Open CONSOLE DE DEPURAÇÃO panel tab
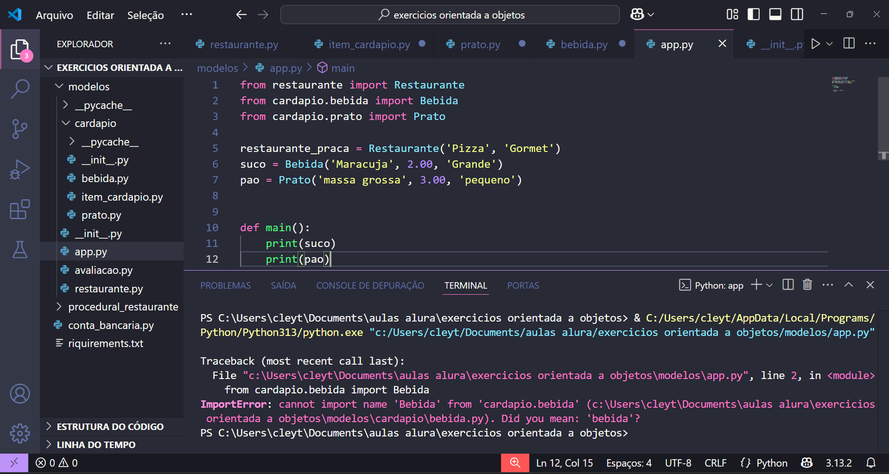 [x=370, y=285]
